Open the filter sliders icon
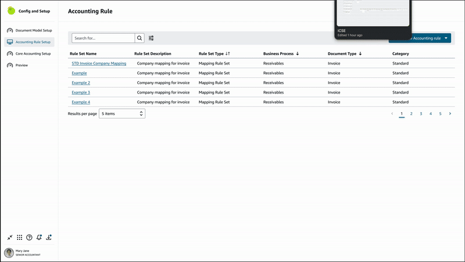 (x=151, y=38)
